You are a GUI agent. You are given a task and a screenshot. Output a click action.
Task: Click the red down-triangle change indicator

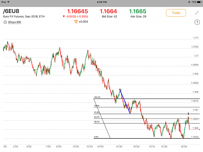pos(64,17)
